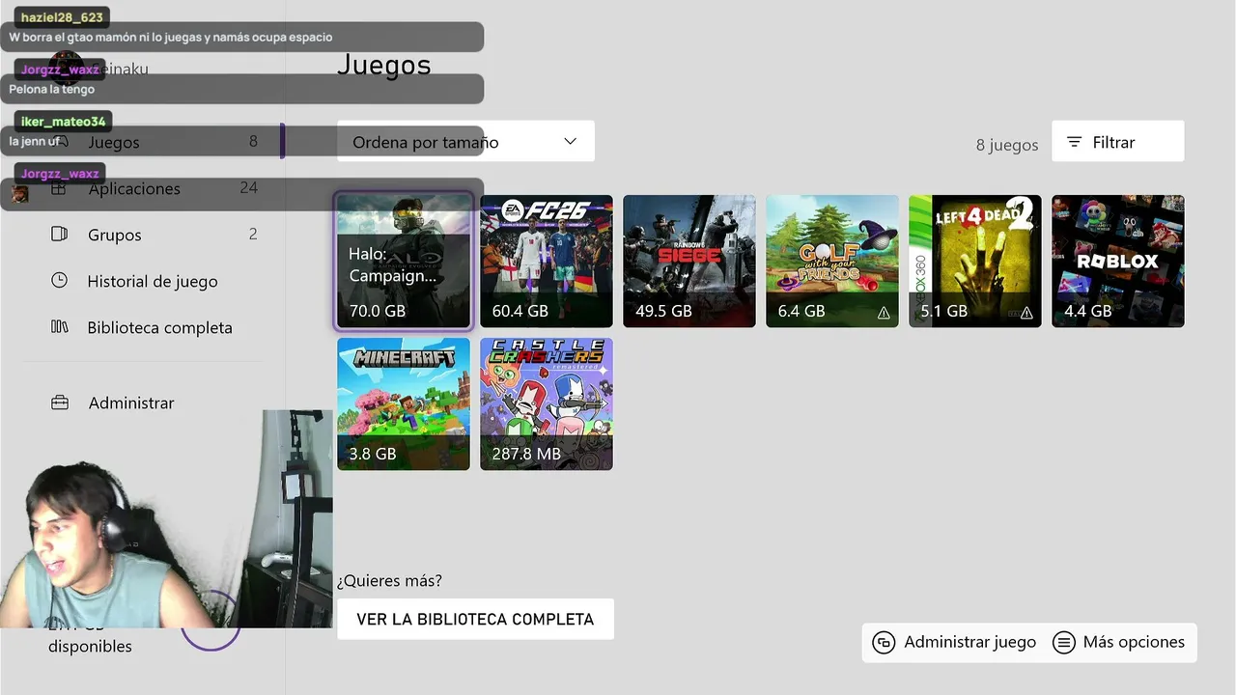Click the clock icon for Historial de juego
The image size is (1236, 695).
(x=59, y=280)
